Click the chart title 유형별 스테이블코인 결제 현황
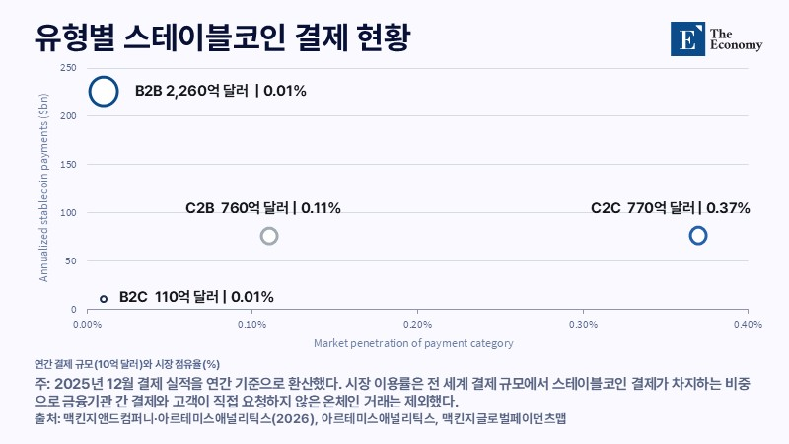The width and height of the screenshot is (789, 444). pyautogui.click(x=223, y=37)
